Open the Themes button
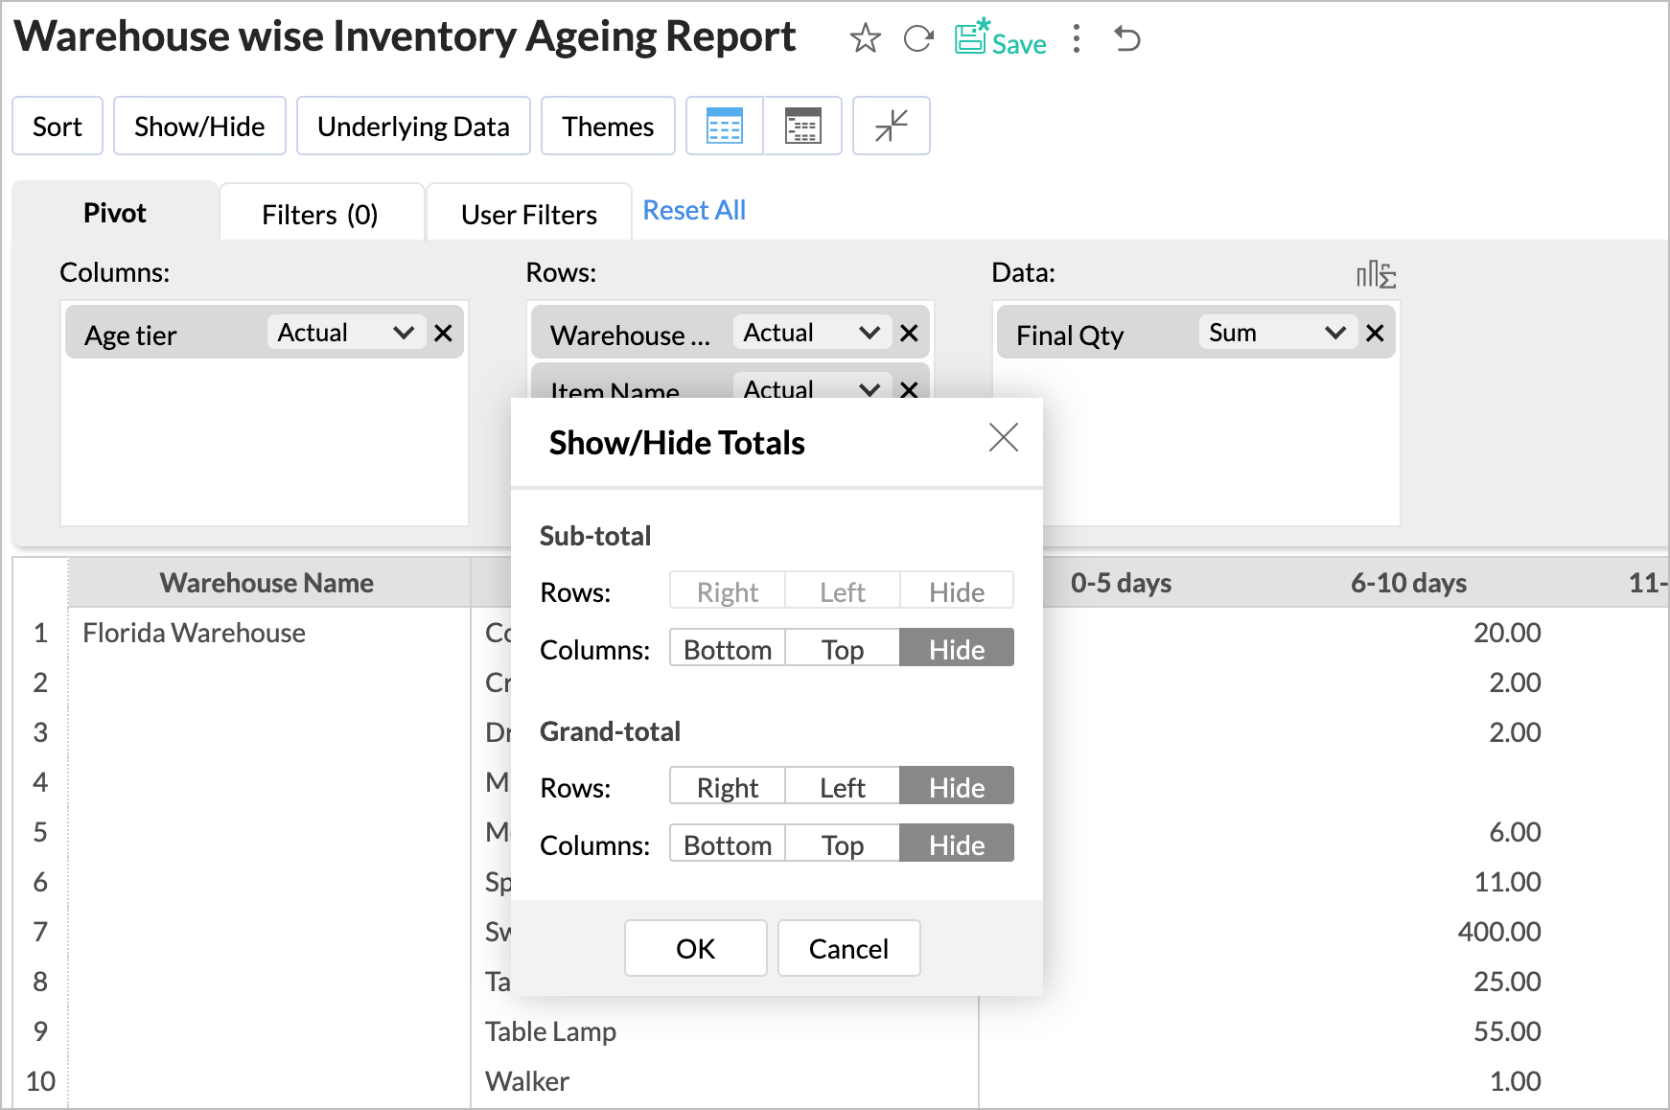 click(x=608, y=126)
